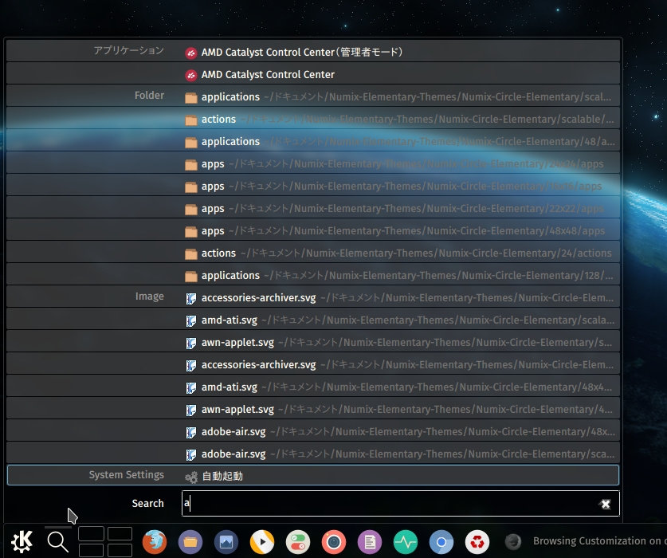
Task: Open AMD Catalyst Control Center without admin mode
Action: (313, 74)
